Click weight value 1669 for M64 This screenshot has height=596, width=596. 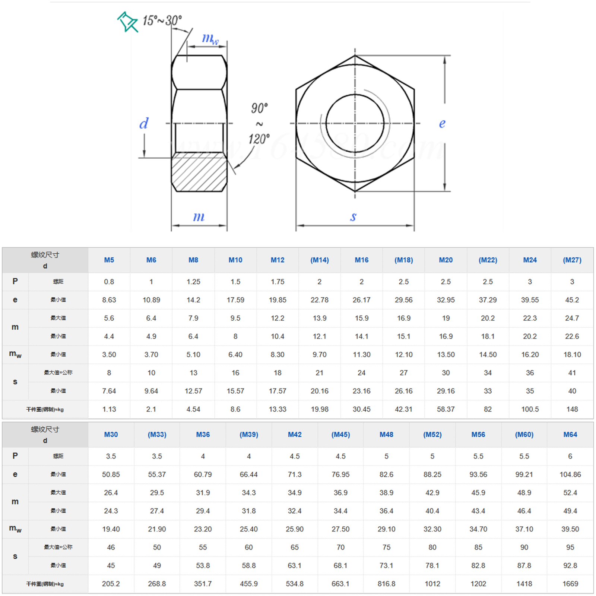pos(570,584)
